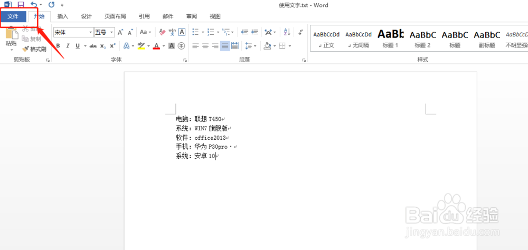Apply distributed alignment
This screenshot has height=250, width=528.
click(x=235, y=46)
